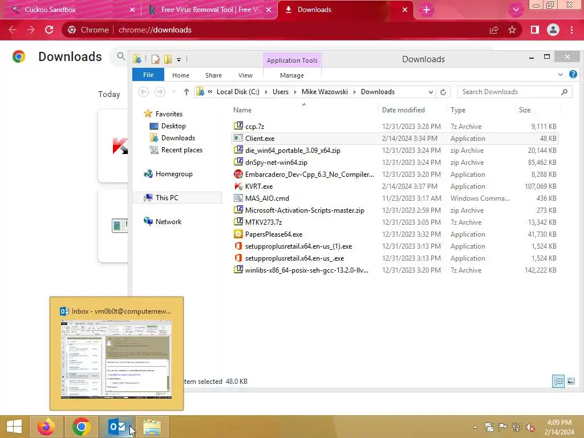Screen dimensions: 584x438
Task: Show hidden tray icons arrow
Action: (x=475, y=427)
